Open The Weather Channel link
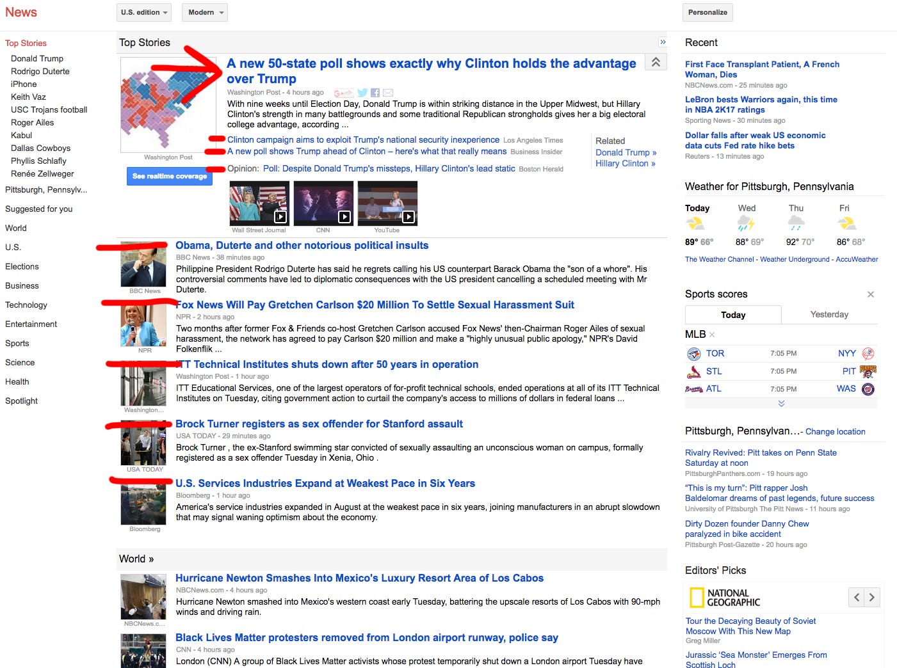897x668 pixels. tap(720, 260)
